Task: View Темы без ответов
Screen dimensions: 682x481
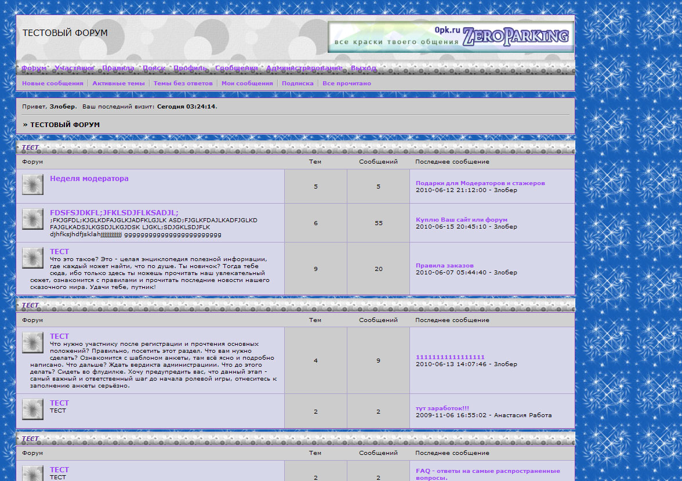Action: point(183,84)
